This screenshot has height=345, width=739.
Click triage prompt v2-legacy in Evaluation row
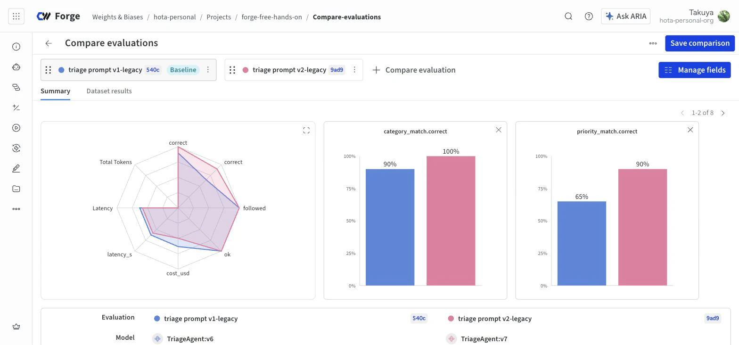pyautogui.click(x=495, y=319)
